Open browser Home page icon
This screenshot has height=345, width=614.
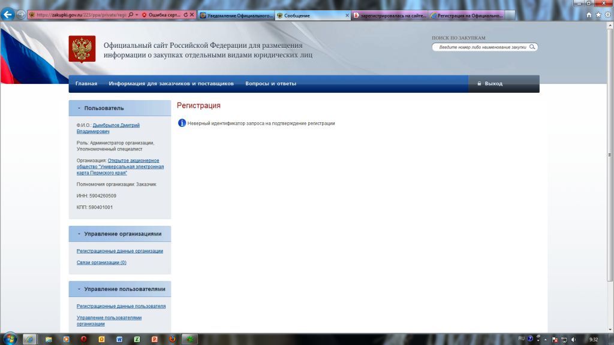(x=589, y=15)
